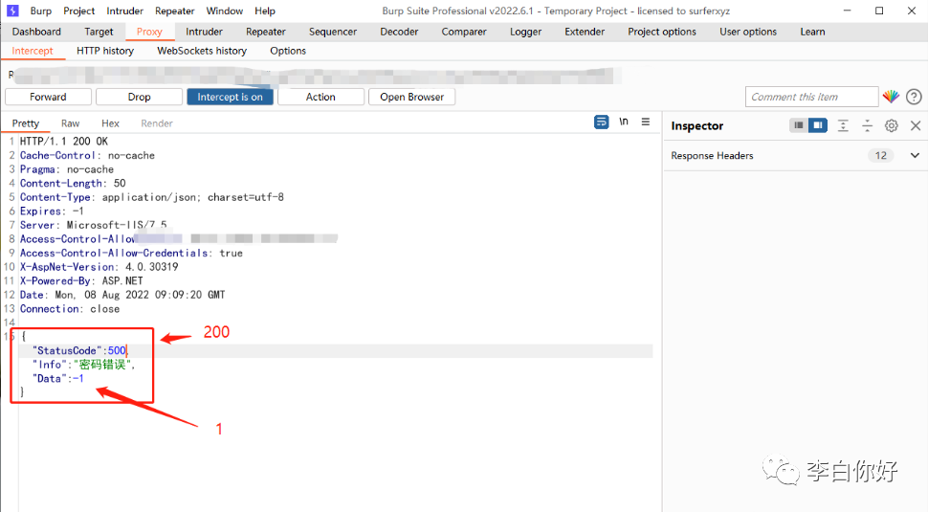Open the Decoder tab
This screenshot has width=928, height=512.
(x=399, y=32)
